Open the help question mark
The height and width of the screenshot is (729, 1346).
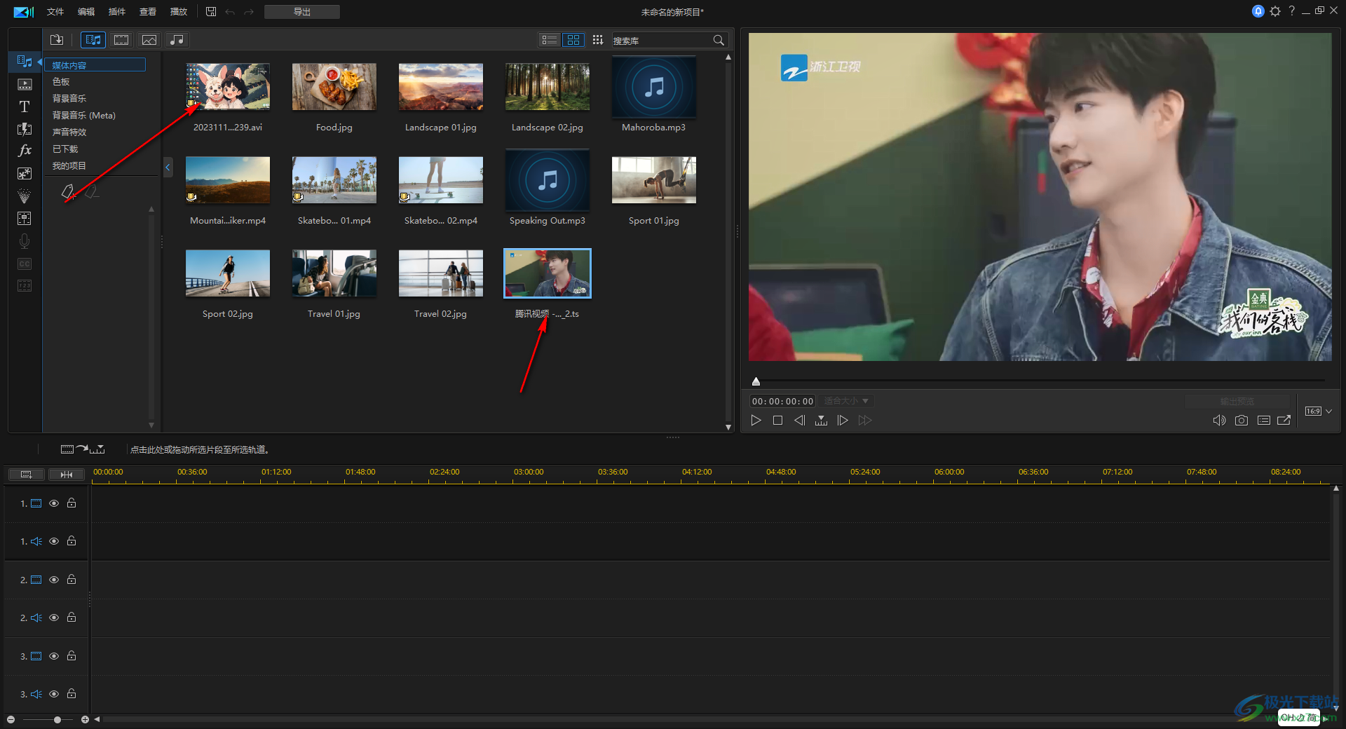point(1291,11)
